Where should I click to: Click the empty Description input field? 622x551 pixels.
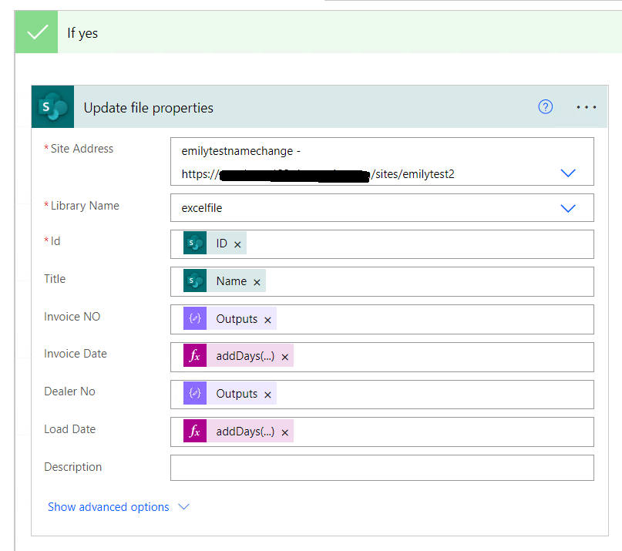click(x=382, y=468)
